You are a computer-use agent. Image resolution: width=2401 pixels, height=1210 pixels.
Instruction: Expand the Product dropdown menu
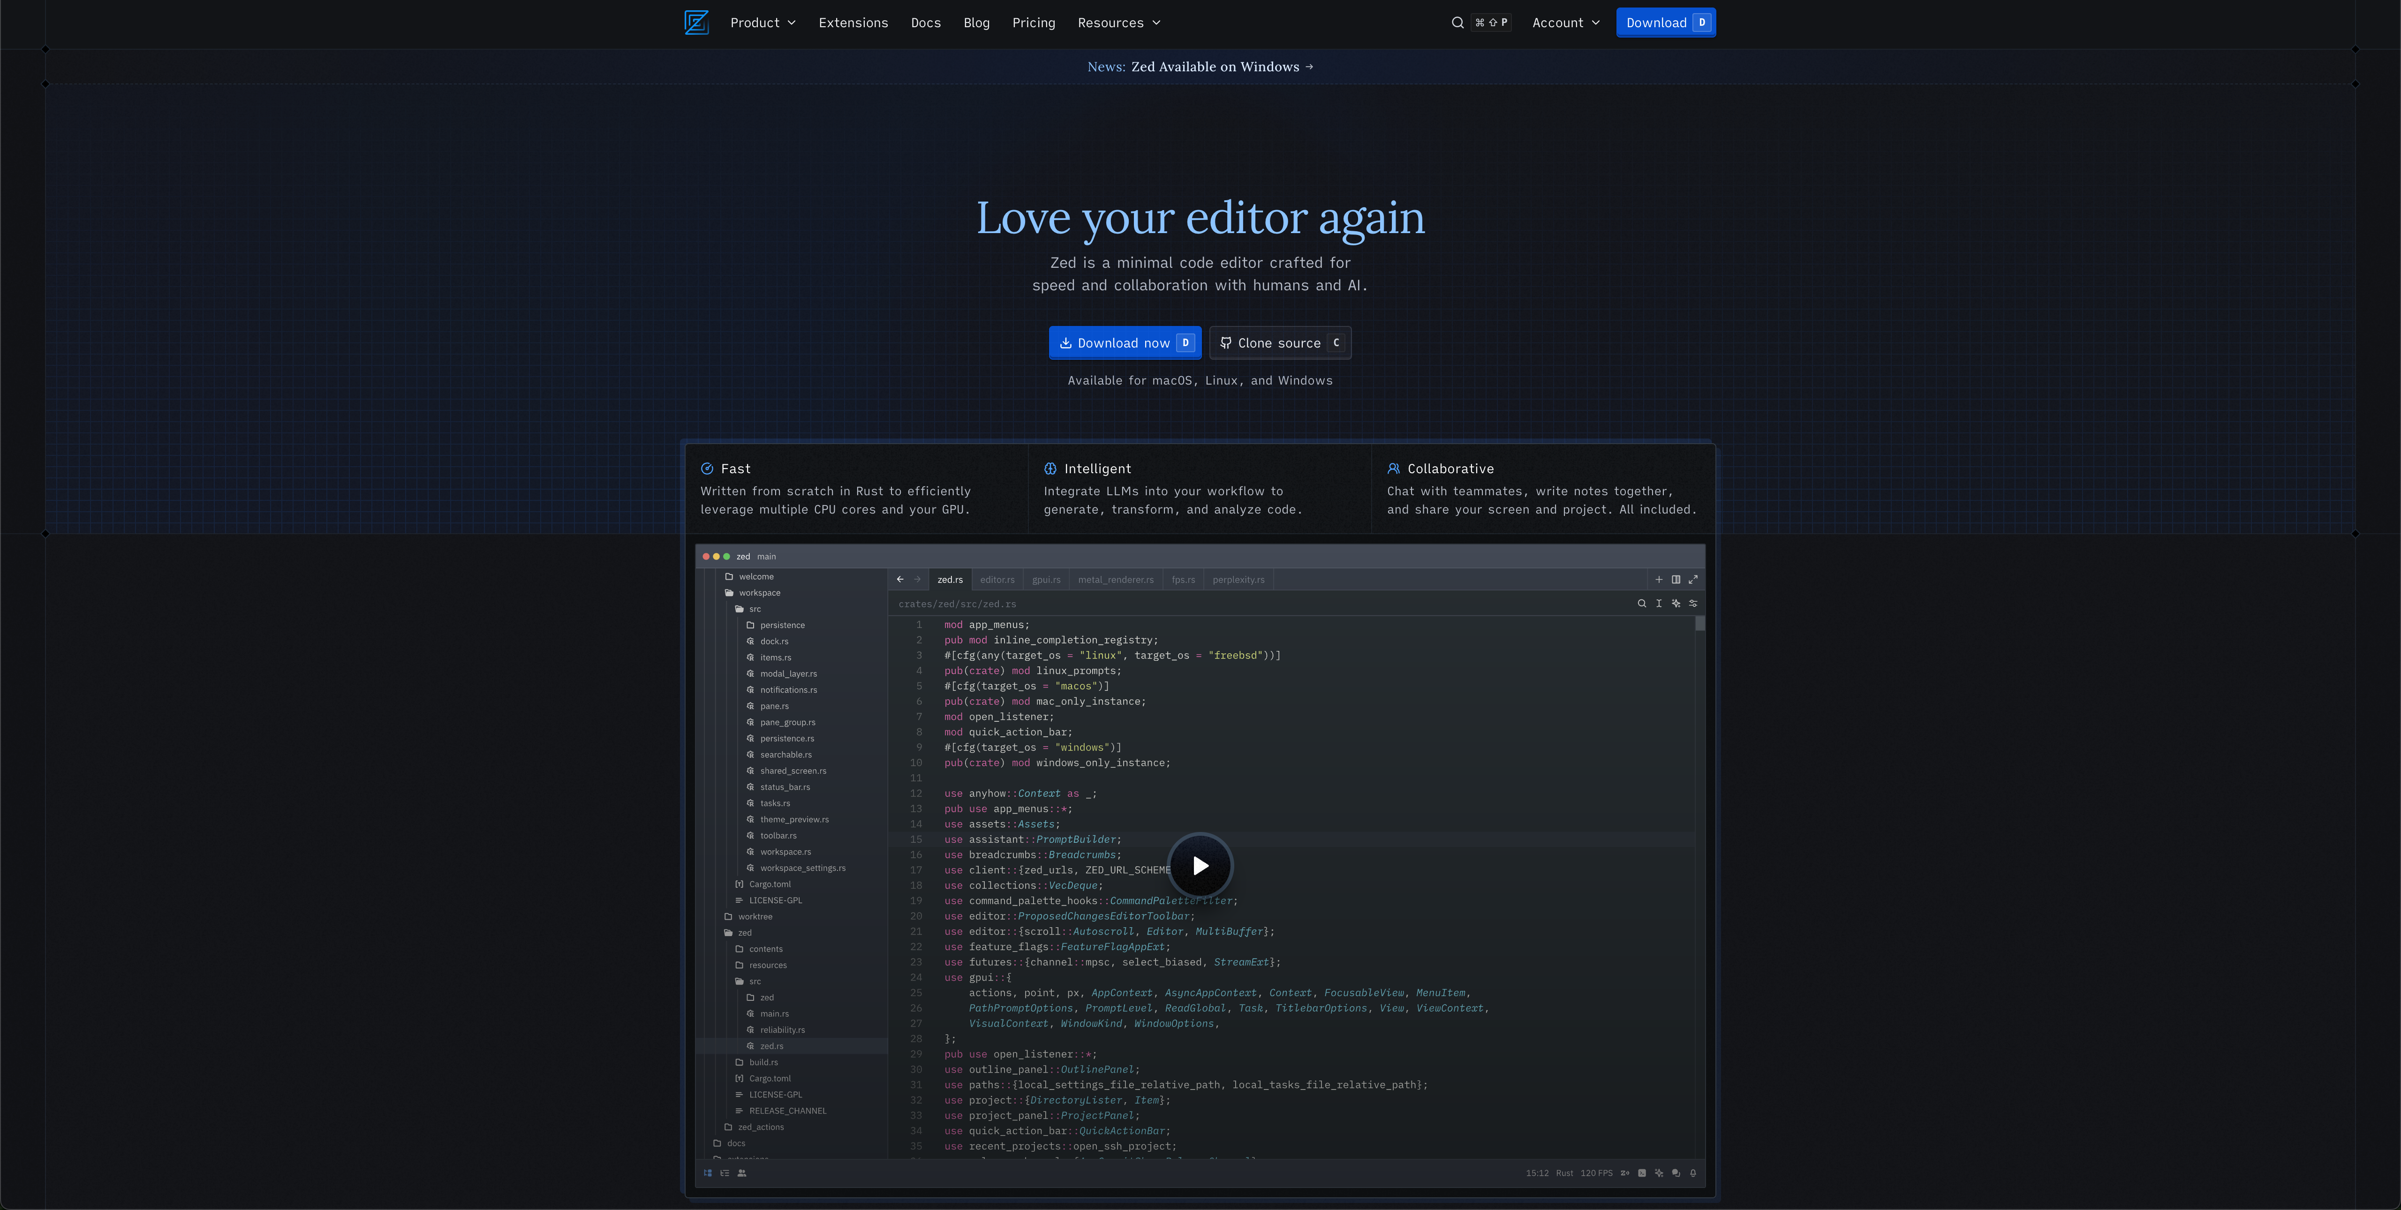click(x=763, y=23)
